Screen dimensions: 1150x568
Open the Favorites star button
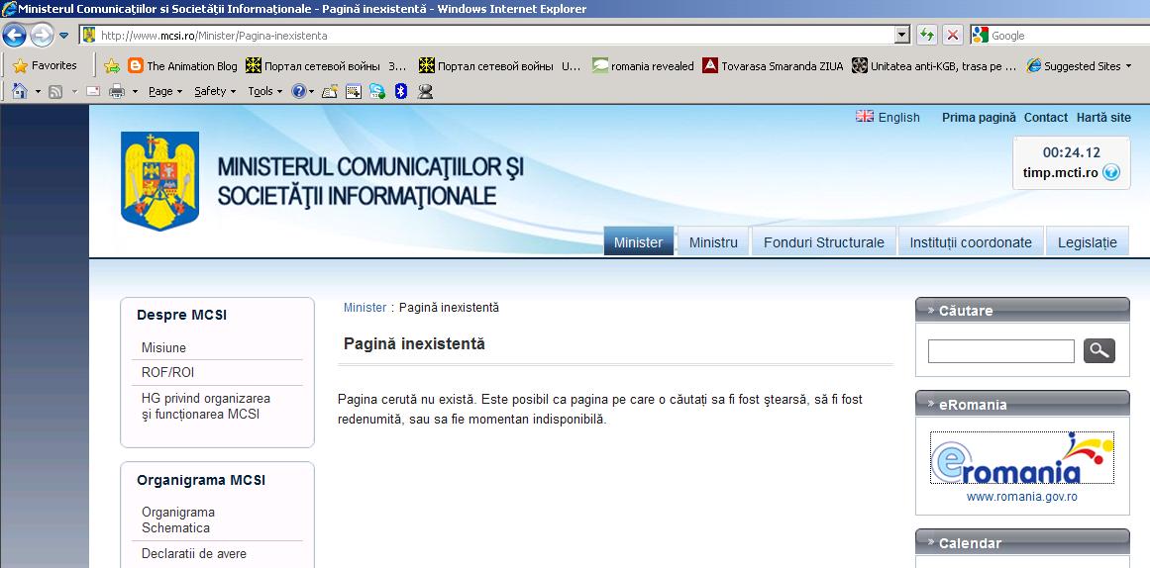(x=45, y=66)
